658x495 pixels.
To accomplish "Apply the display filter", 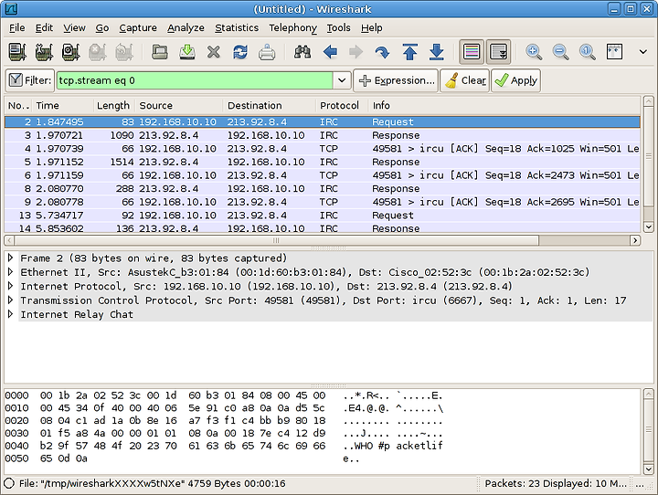I will coord(515,80).
